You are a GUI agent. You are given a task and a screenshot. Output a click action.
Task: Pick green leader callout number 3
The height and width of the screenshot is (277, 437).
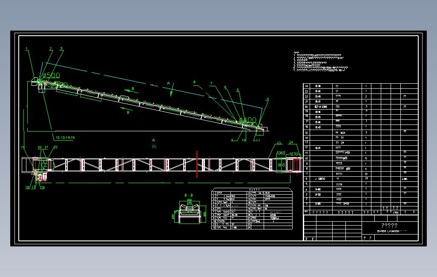tap(61, 48)
